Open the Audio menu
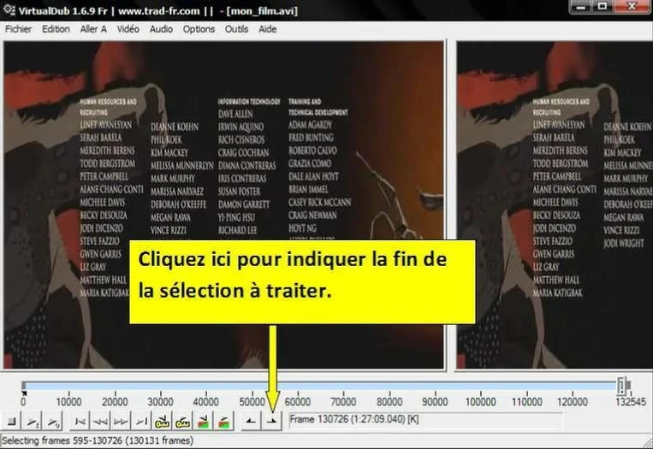653x449 pixels. click(161, 29)
